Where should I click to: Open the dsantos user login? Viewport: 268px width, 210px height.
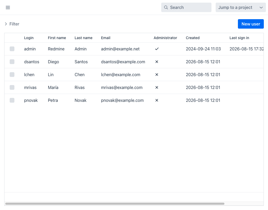(x=31, y=62)
